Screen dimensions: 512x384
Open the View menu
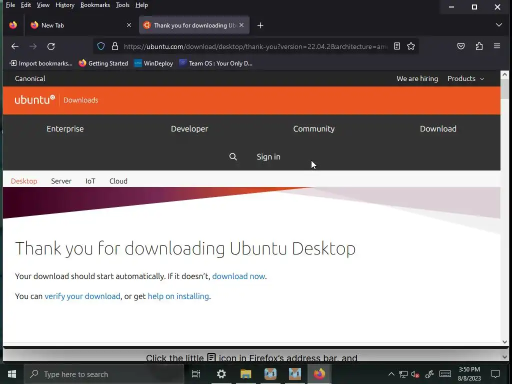click(43, 5)
